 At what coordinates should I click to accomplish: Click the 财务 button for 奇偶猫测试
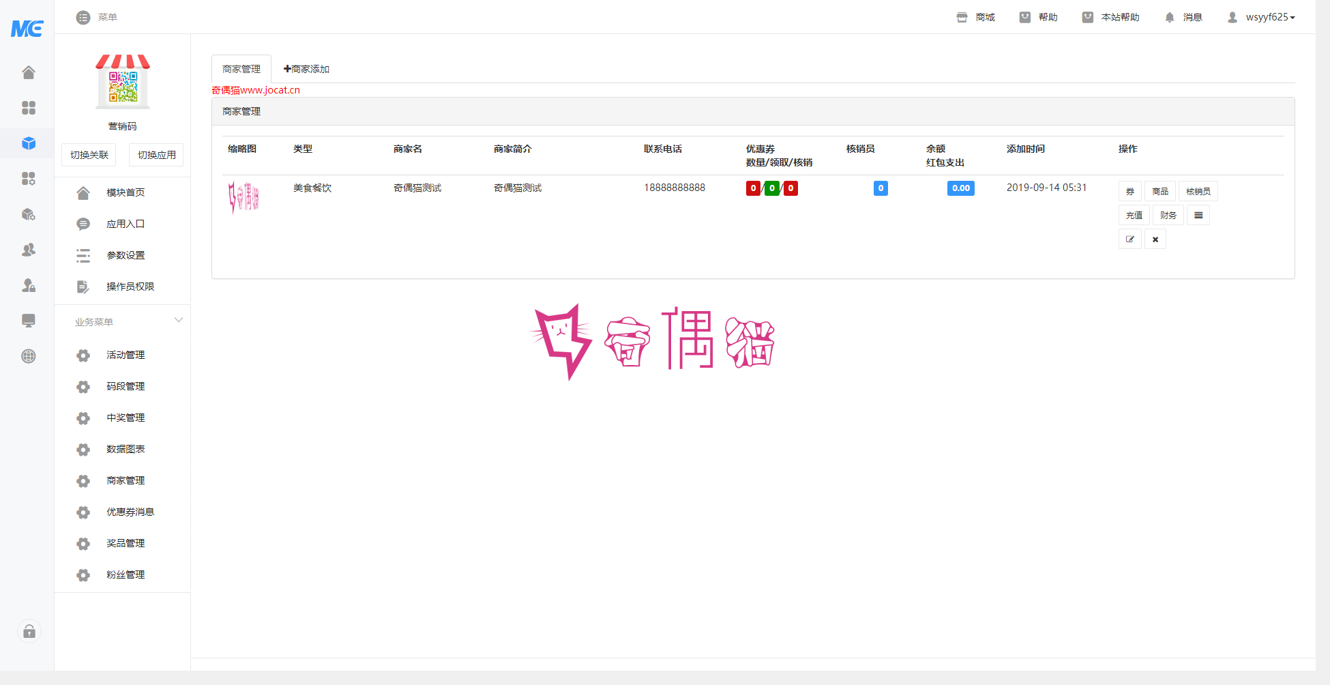point(1168,215)
